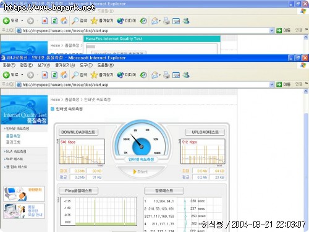Screen dimensions: 309x232
Task: Open the Back history dropdown arrow in the front window
Action: pyautogui.click(x=22, y=75)
